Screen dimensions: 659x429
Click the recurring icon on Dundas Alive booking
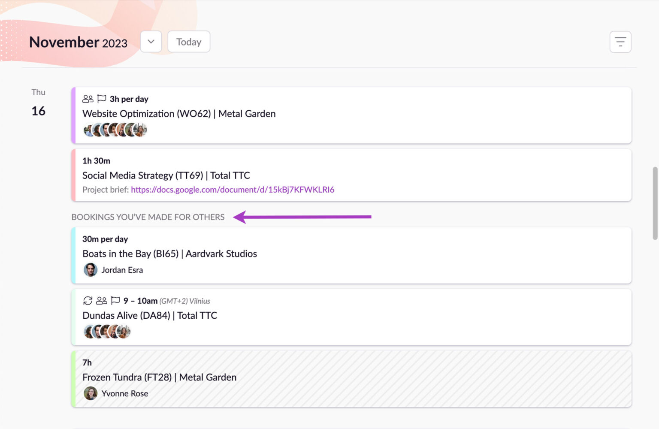pos(88,301)
